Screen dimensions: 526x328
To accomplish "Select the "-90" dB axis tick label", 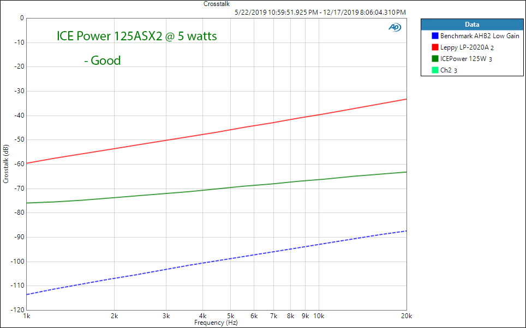I will tap(19, 237).
